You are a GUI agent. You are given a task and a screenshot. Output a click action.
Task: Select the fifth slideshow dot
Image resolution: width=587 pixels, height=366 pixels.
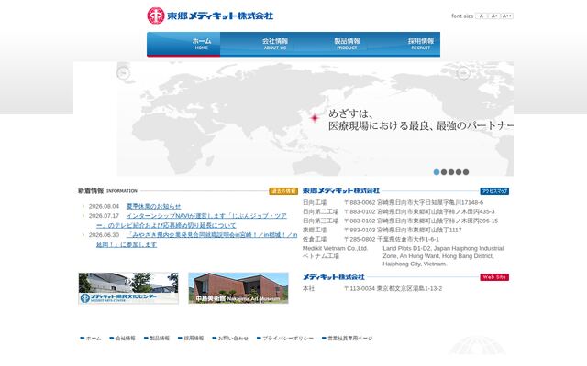(x=466, y=172)
